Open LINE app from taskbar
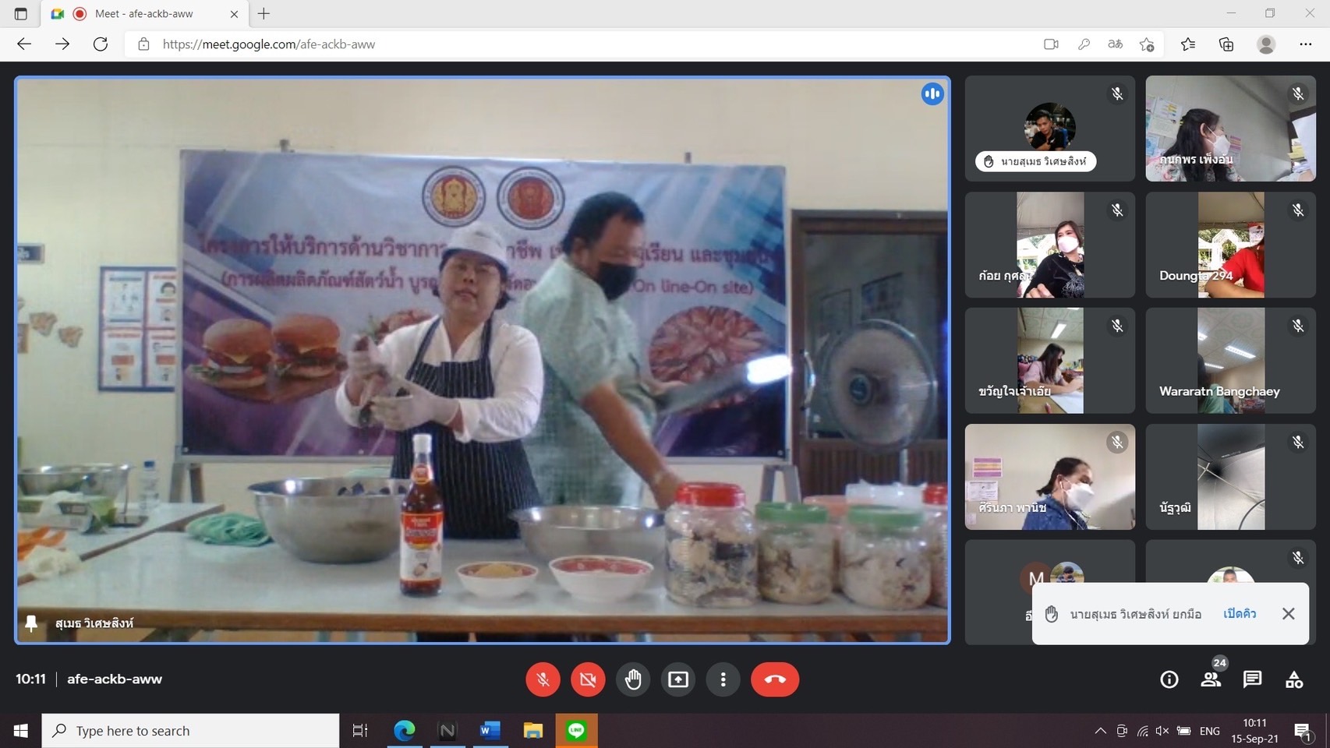The width and height of the screenshot is (1330, 748). pos(576,731)
